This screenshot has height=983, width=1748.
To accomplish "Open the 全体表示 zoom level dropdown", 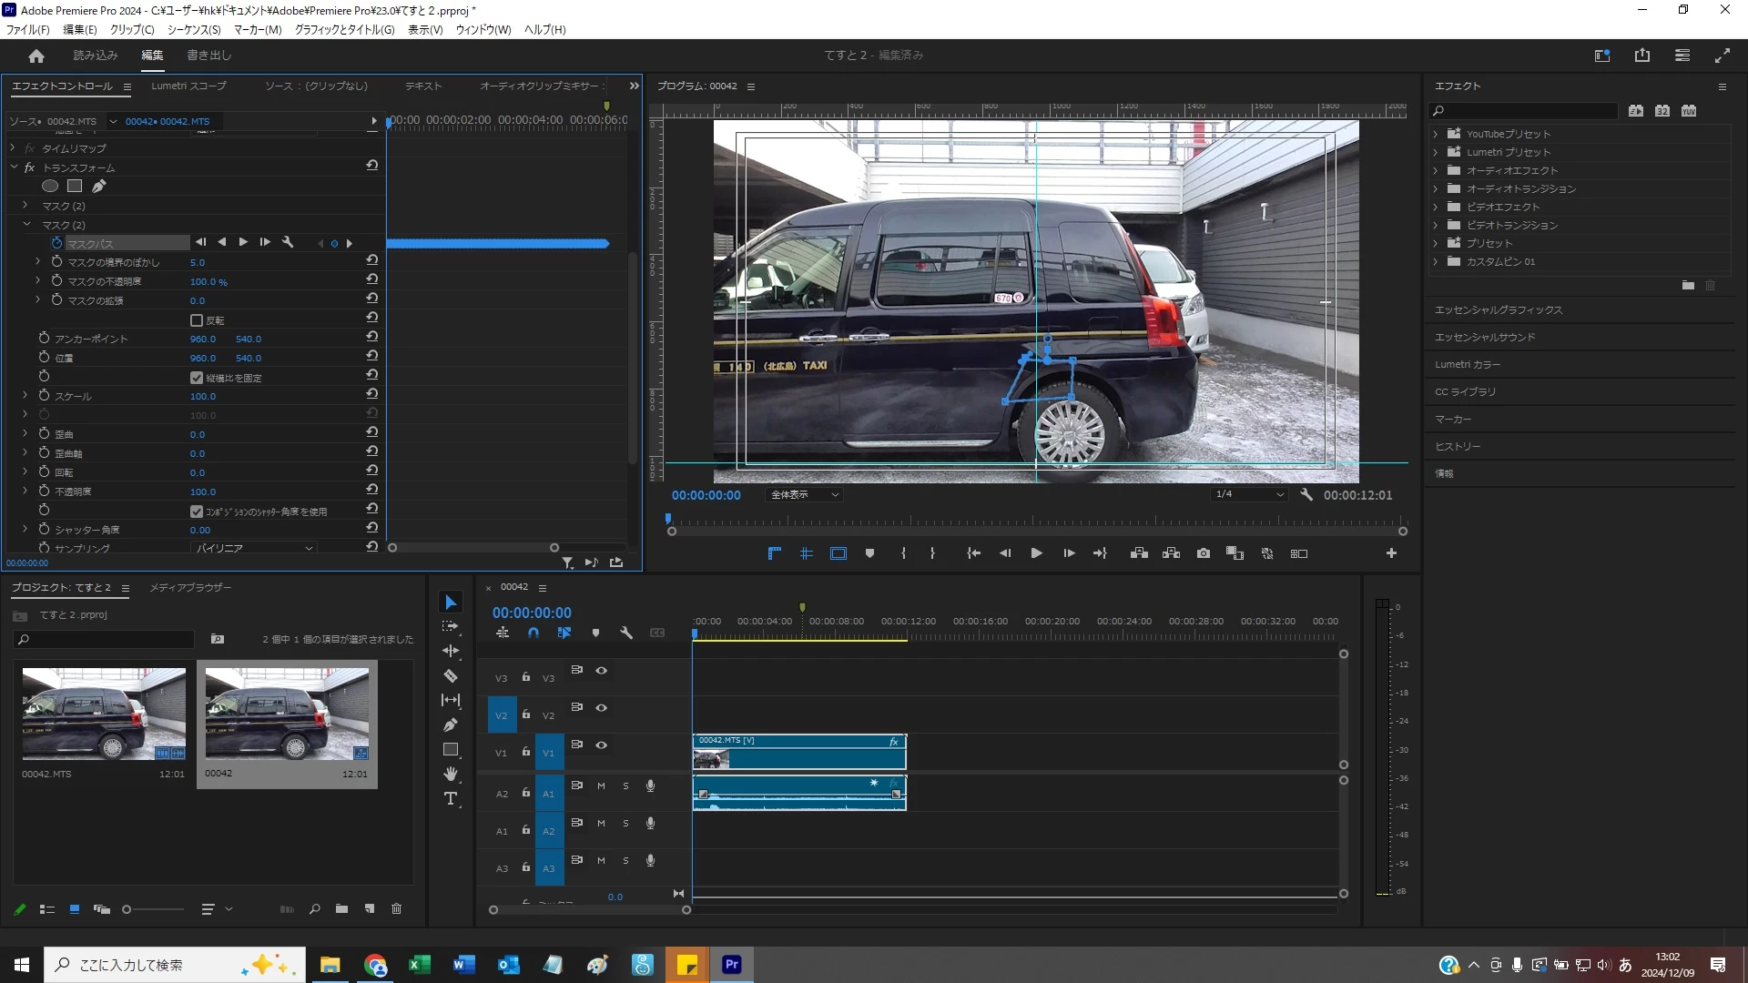I will (804, 495).
